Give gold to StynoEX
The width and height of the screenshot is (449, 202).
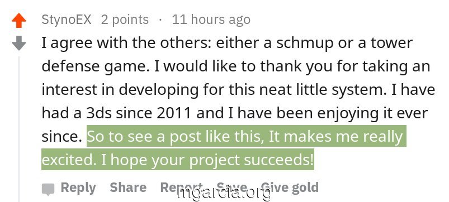[290, 187]
